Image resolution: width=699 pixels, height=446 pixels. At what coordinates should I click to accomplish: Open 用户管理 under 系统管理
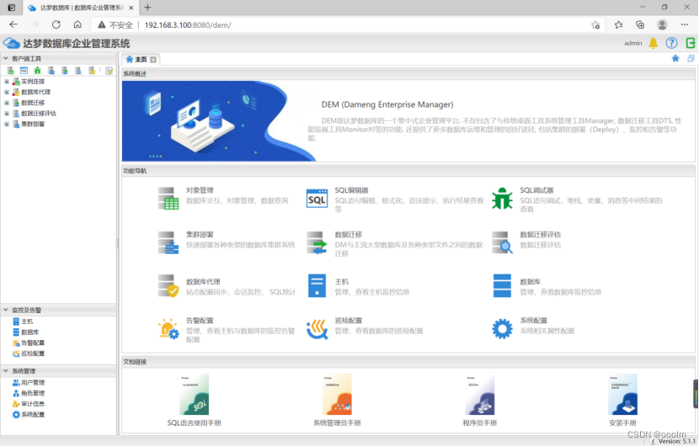(x=33, y=382)
